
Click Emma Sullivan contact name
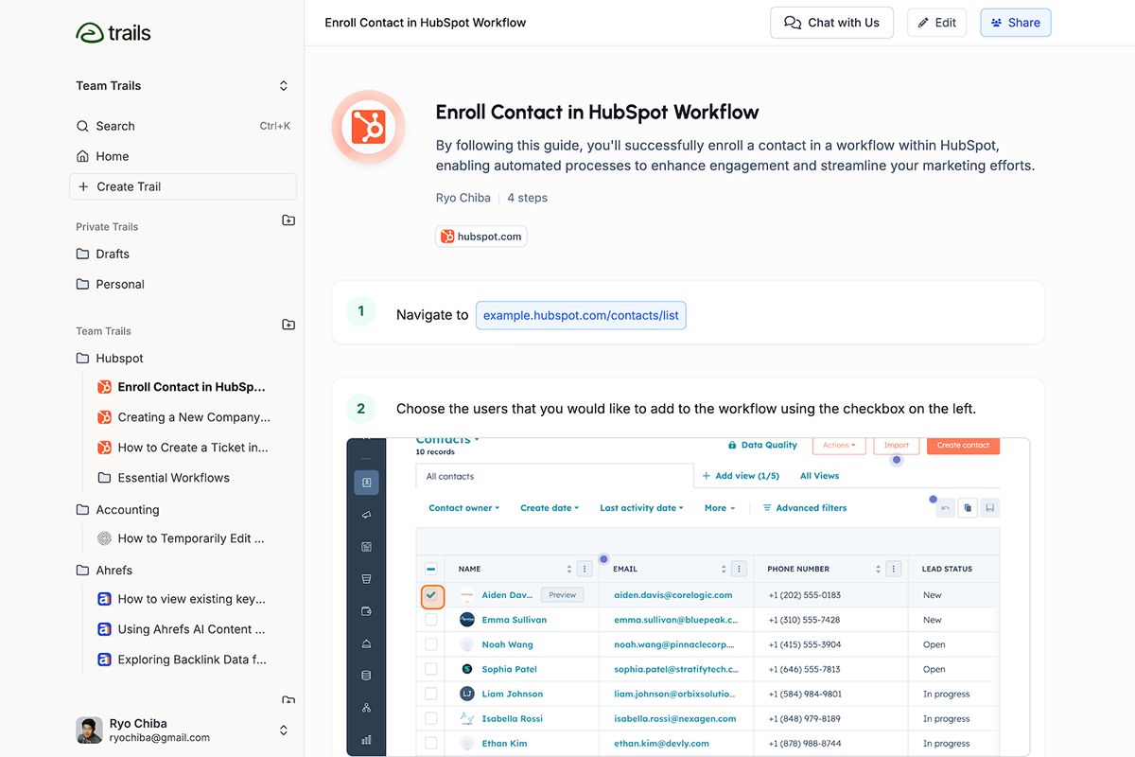coord(515,620)
